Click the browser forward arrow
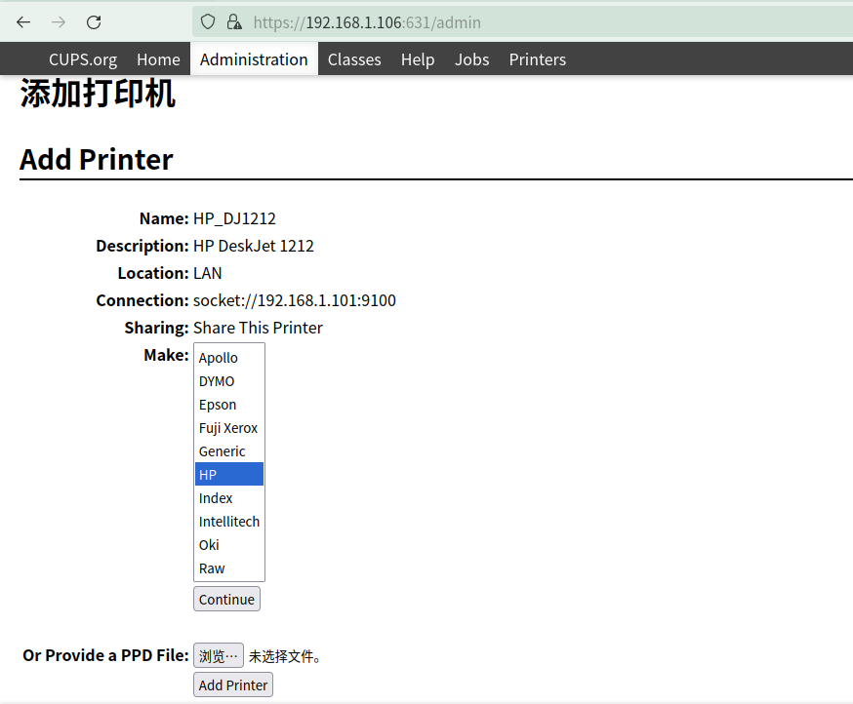The height and width of the screenshot is (704, 853). coord(59,21)
